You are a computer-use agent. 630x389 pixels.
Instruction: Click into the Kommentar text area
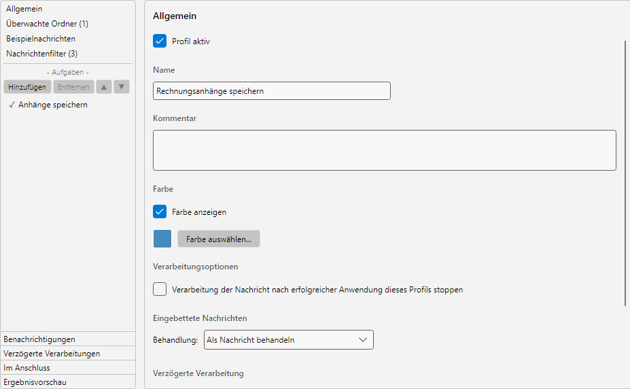coord(385,150)
